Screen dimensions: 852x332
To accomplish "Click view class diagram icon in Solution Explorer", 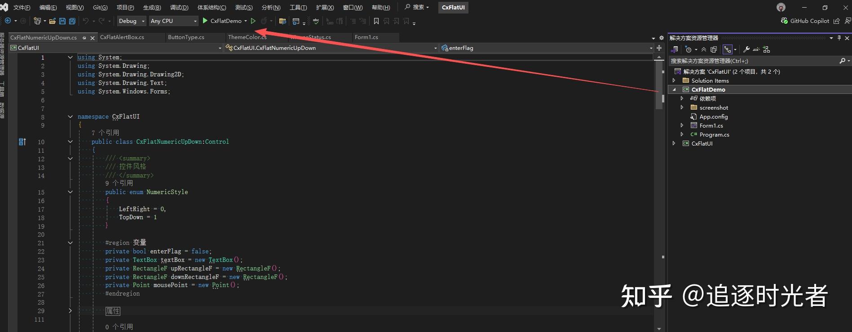I will pos(766,49).
